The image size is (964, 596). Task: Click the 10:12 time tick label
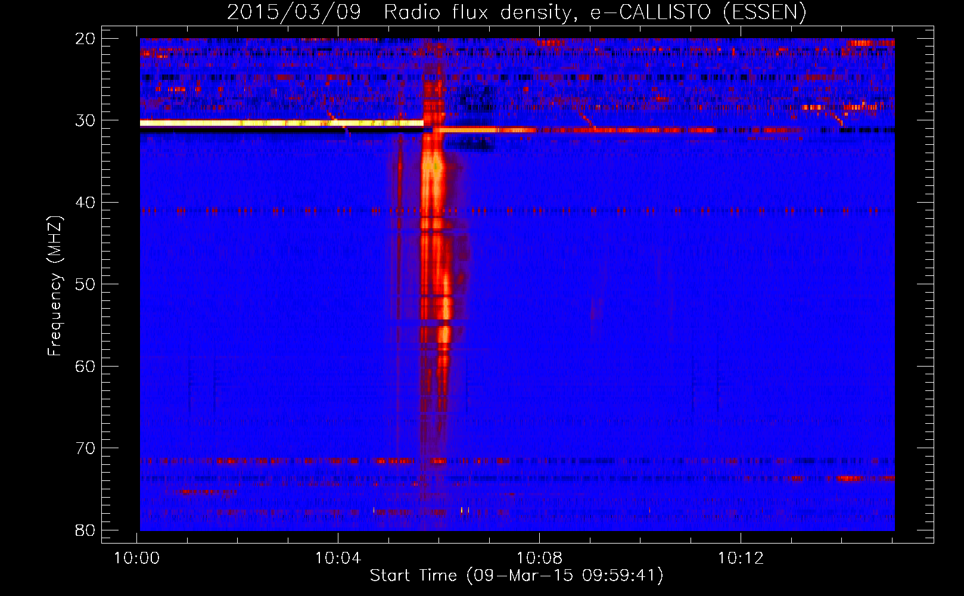741,558
